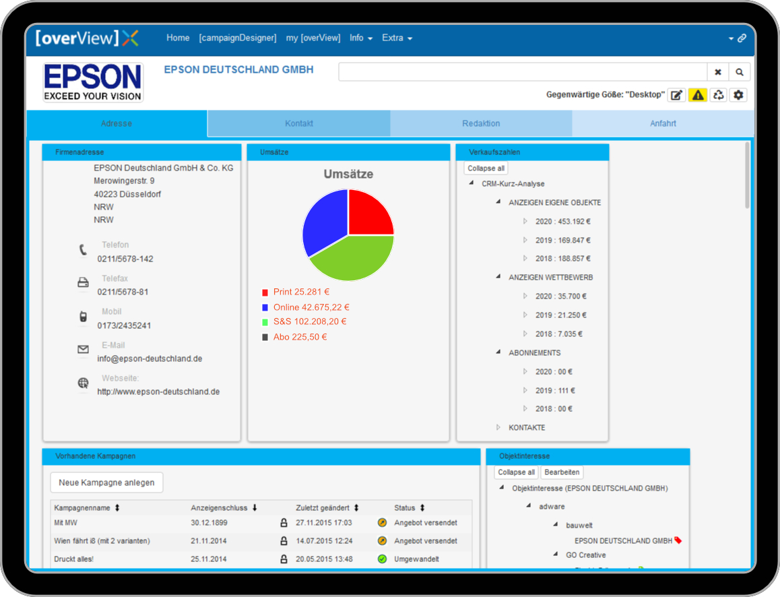780x597 pixels.
Task: Click the overView logo
Action: pos(87,38)
